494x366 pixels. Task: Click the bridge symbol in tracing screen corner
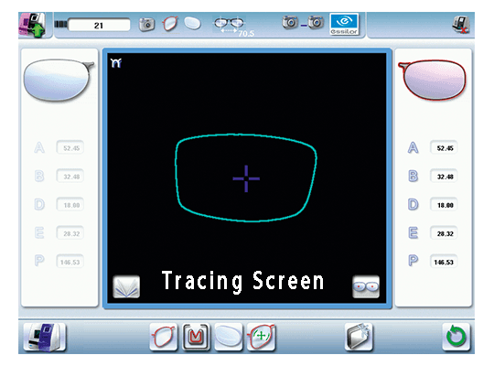(116, 63)
